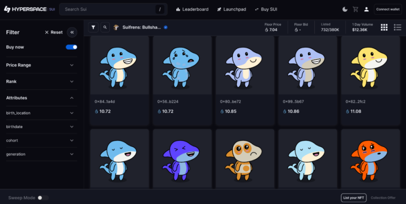406x204 pixels.
Task: Toggle dark mode moon icon
Action: 345,9
